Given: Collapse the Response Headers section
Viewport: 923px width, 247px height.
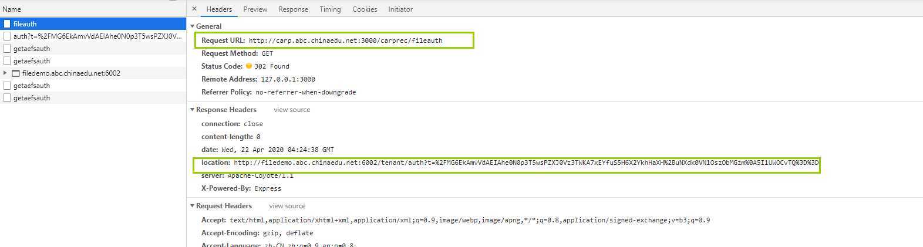Looking at the screenshot, I should tap(193, 110).
